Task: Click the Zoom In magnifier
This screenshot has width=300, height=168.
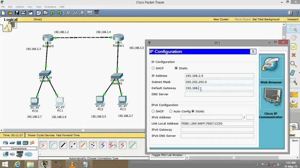Action: (67, 13)
